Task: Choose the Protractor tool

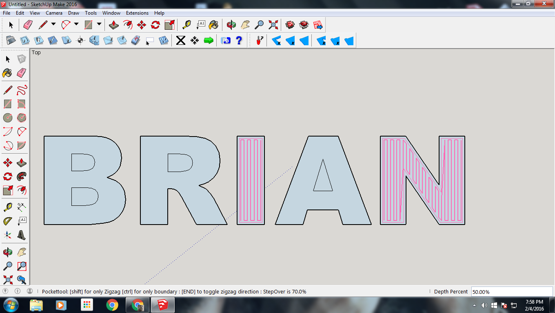Action: click(7, 221)
